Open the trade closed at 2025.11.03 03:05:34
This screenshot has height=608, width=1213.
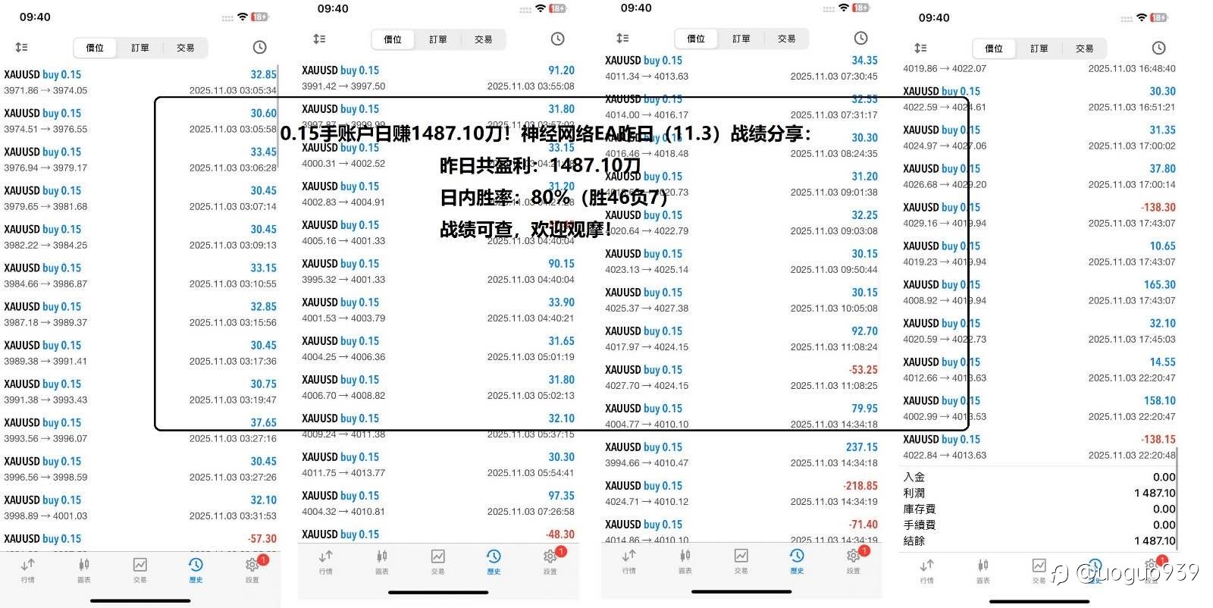140,82
